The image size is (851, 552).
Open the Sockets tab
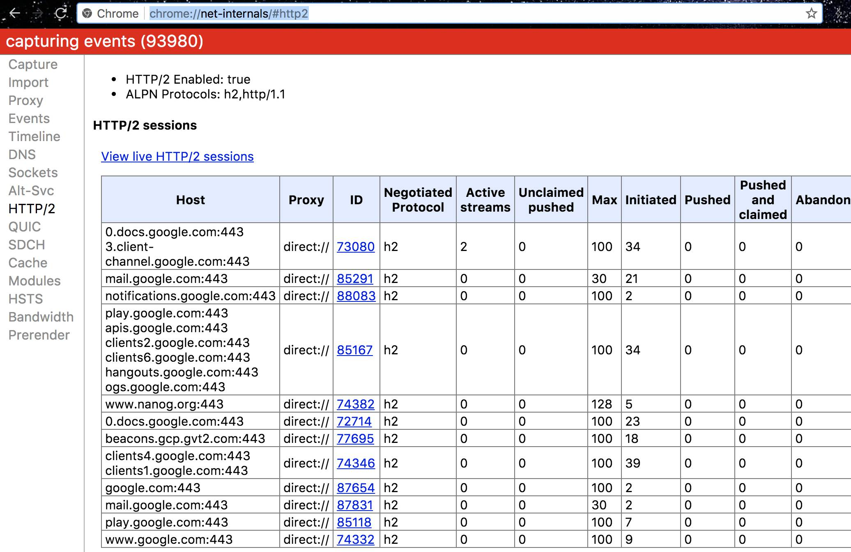tap(33, 173)
